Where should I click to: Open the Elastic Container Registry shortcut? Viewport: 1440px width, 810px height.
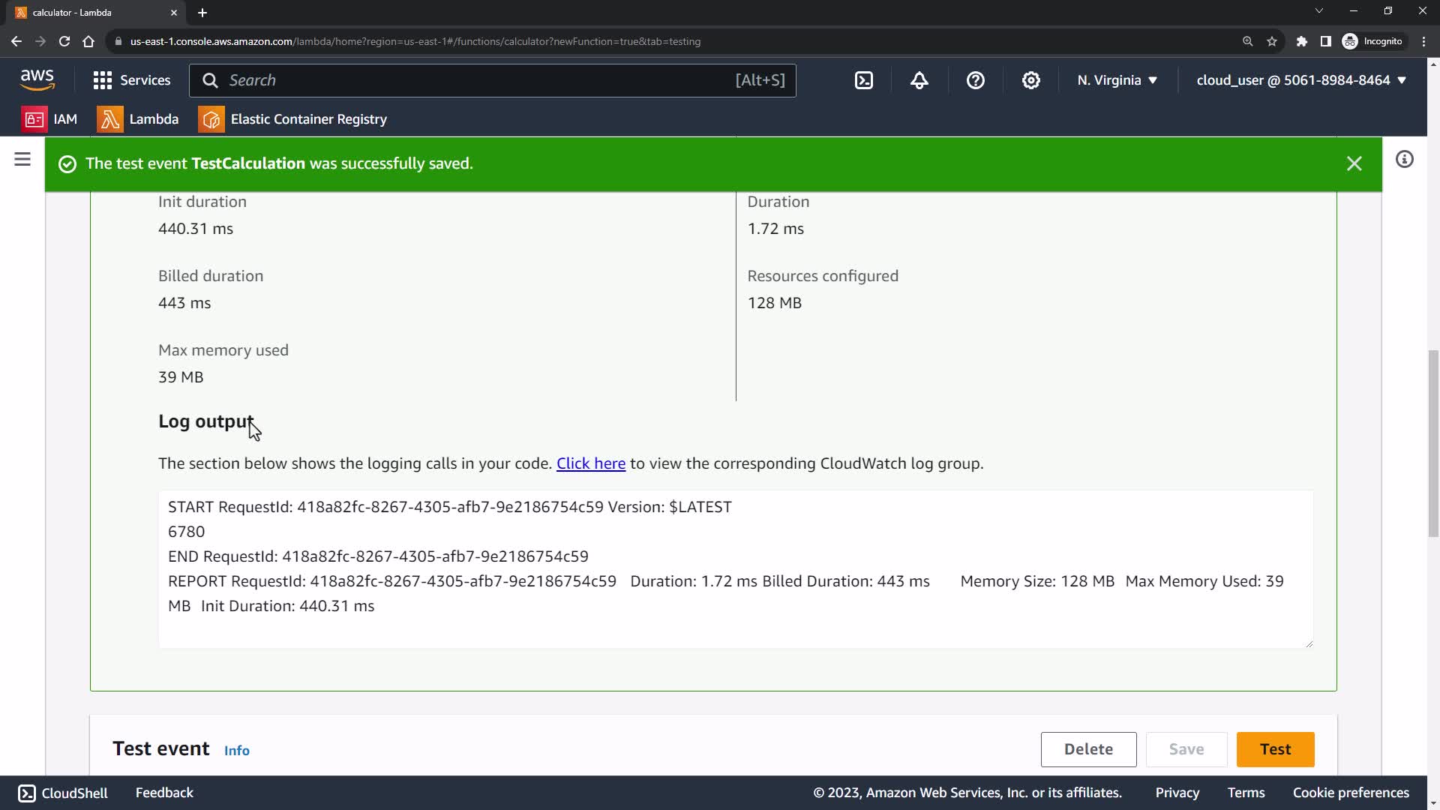[293, 119]
